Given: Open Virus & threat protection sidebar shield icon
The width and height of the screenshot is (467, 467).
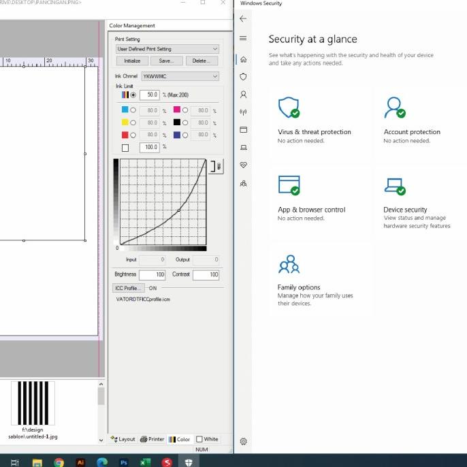Looking at the screenshot, I should (x=243, y=77).
